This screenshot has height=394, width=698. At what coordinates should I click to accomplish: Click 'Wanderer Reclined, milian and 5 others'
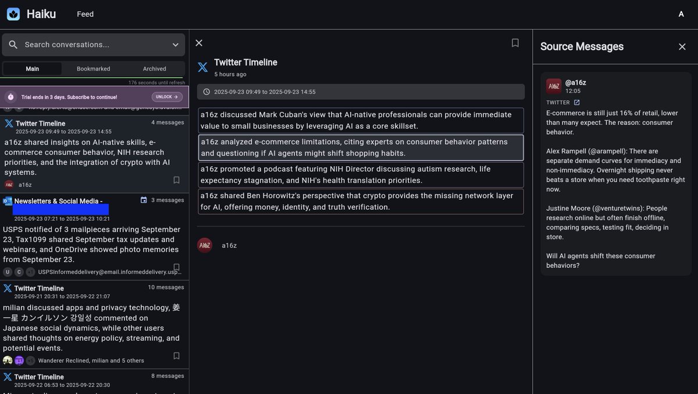click(x=91, y=360)
